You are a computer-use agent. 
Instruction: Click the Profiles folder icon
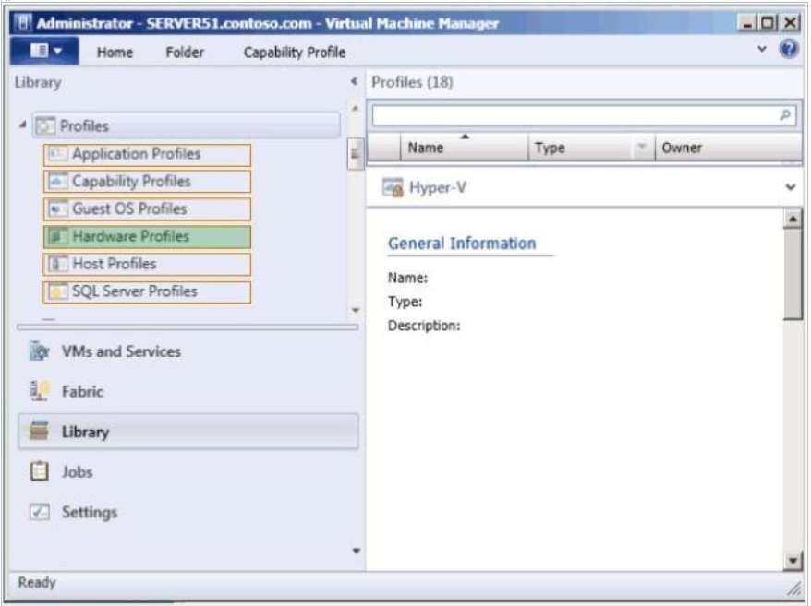click(x=45, y=125)
